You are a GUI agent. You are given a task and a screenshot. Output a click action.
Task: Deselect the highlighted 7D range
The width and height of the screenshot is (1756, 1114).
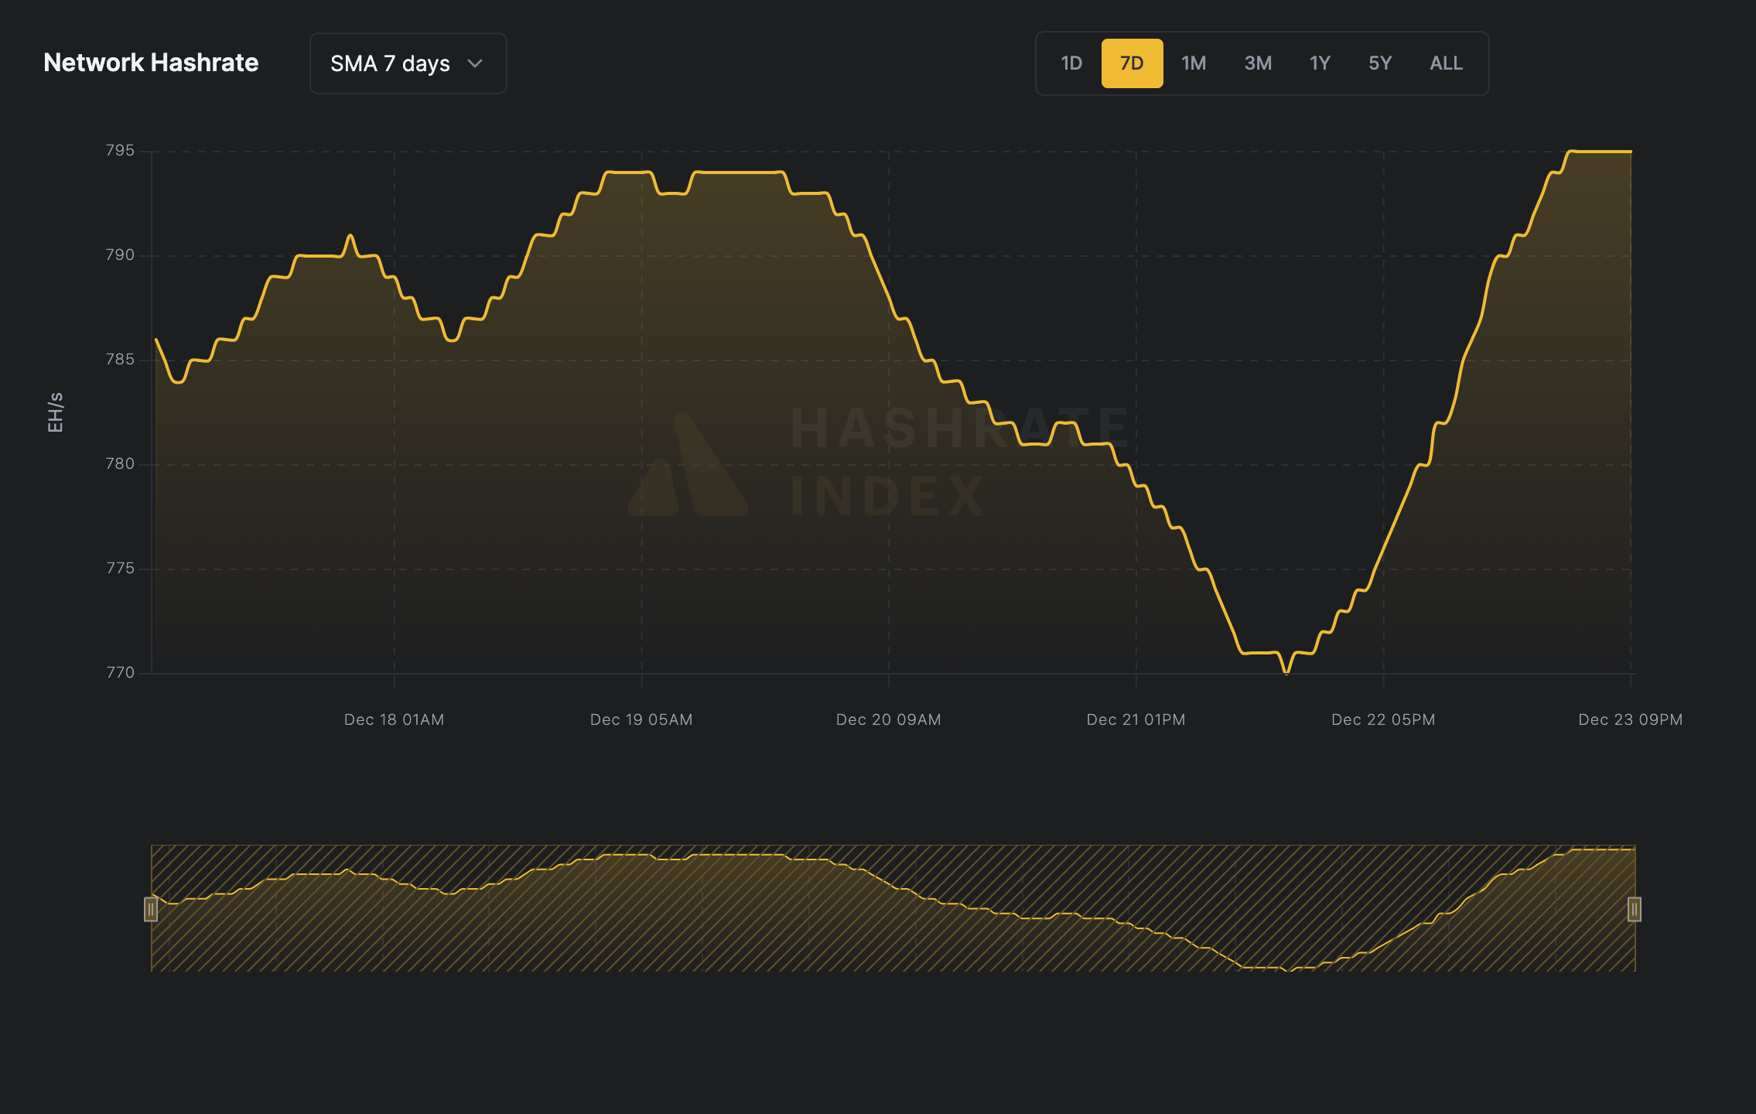[1132, 63]
